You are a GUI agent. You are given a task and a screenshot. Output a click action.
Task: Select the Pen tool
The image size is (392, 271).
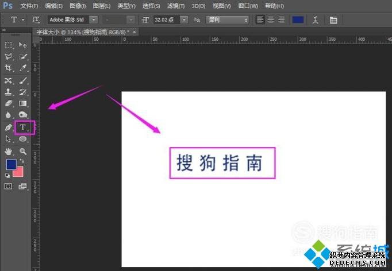(x=8, y=127)
